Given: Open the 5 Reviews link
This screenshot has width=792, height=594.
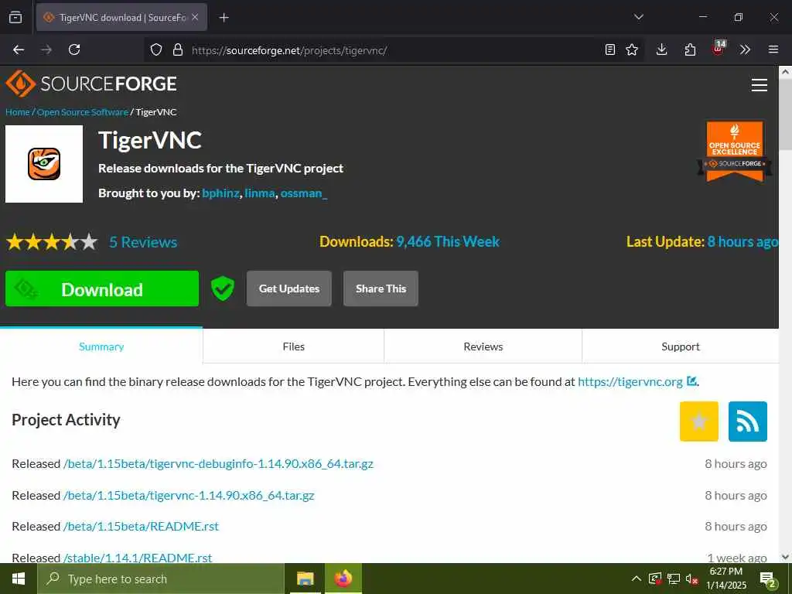Looking at the screenshot, I should click(143, 242).
